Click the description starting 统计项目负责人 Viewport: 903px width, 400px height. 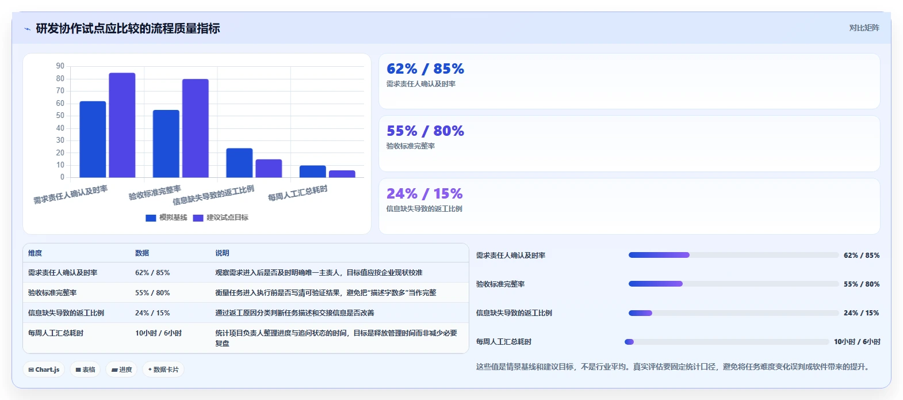pos(336,338)
